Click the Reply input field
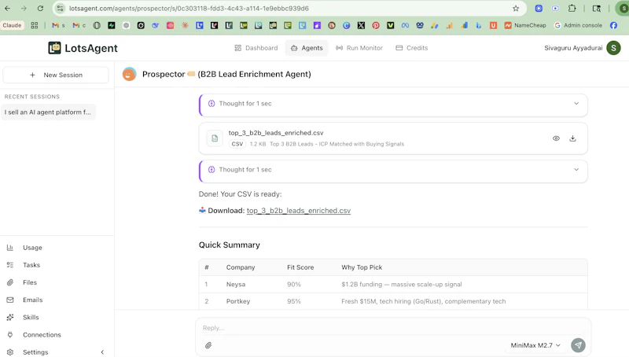The height and width of the screenshot is (357, 629). click(393, 328)
